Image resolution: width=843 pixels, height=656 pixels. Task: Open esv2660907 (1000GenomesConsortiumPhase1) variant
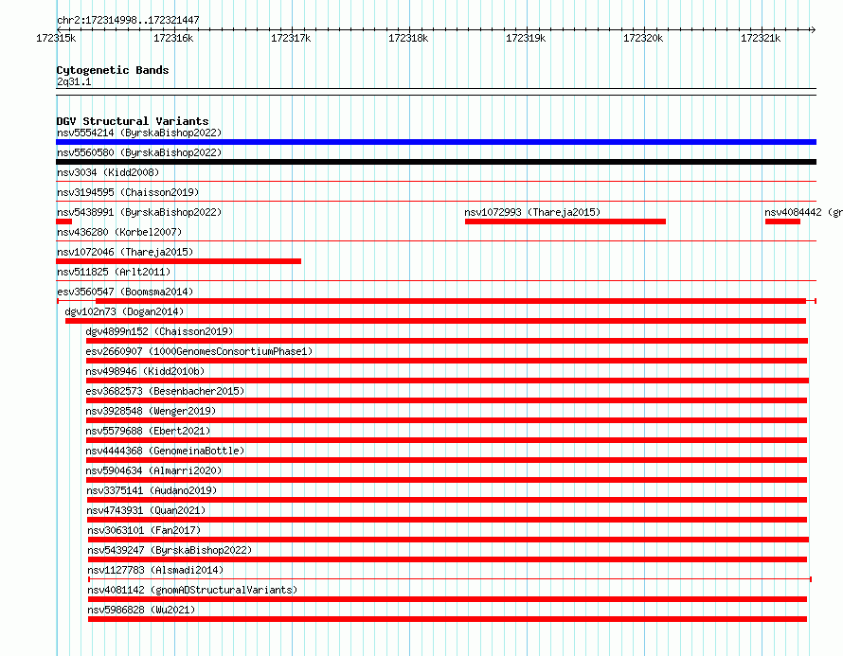tap(199, 351)
